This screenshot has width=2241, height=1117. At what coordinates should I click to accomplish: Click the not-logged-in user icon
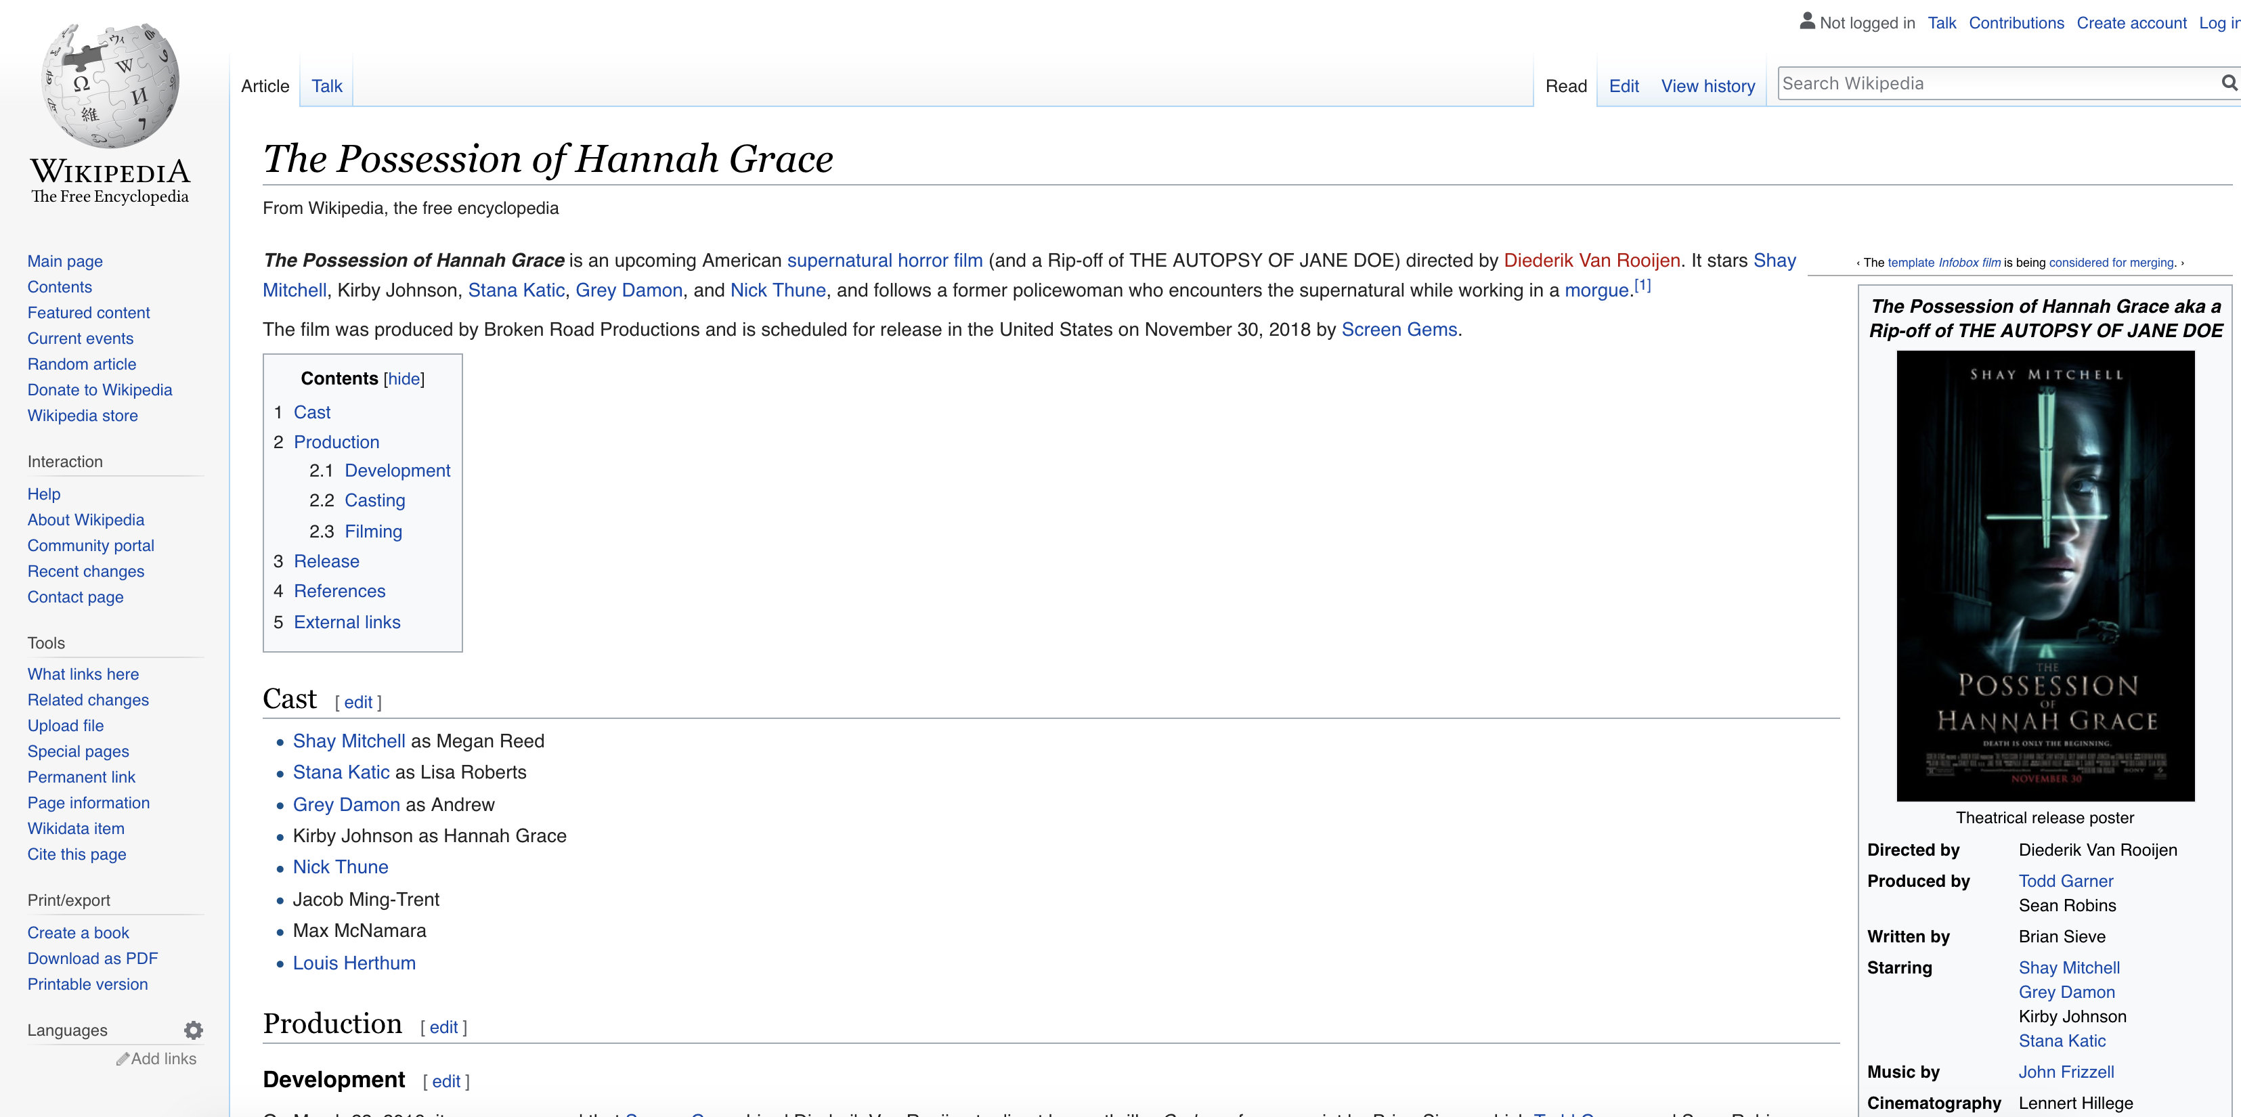tap(1807, 22)
